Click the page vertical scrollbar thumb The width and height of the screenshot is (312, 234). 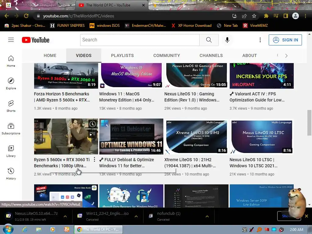click(309, 122)
